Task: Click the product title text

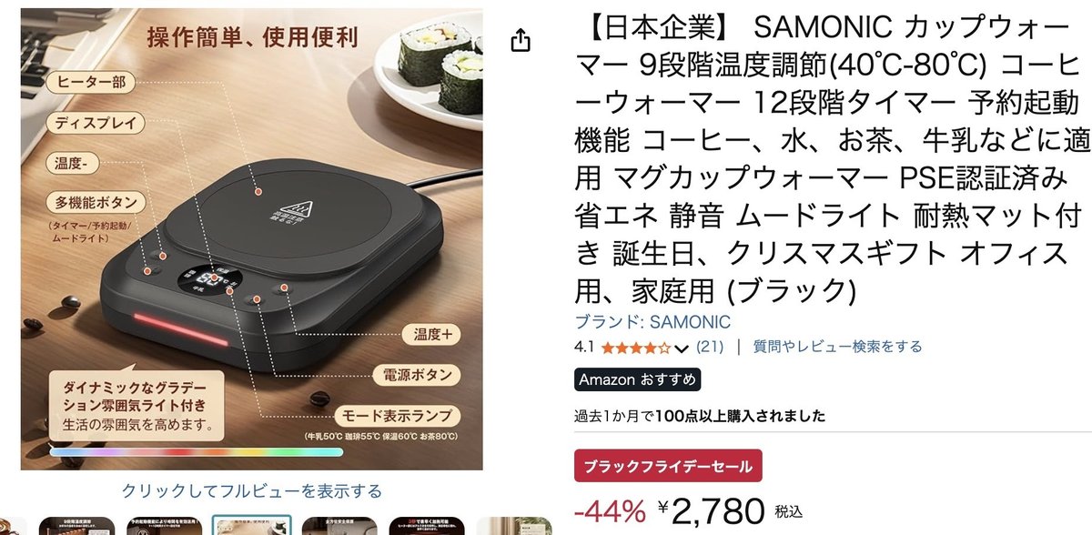Action: click(x=829, y=161)
